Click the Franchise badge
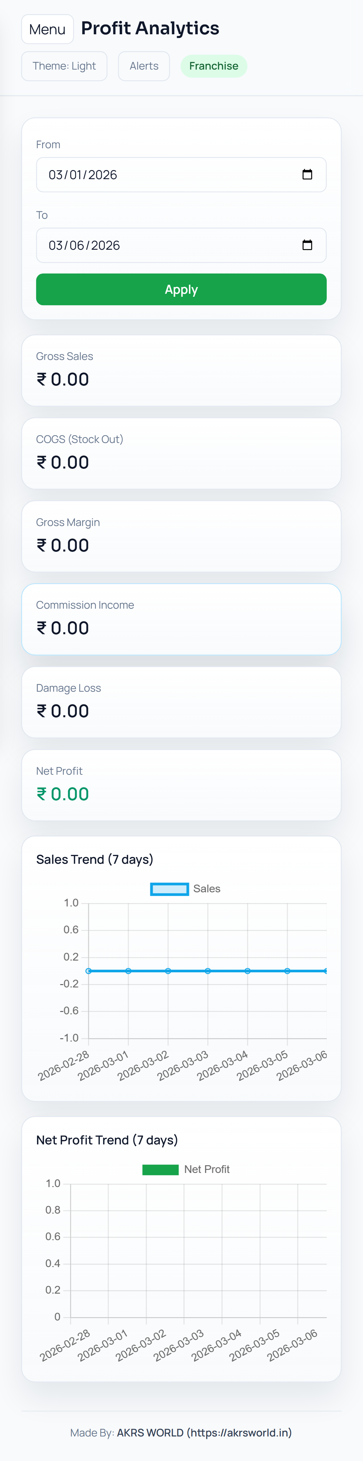 pos(213,66)
